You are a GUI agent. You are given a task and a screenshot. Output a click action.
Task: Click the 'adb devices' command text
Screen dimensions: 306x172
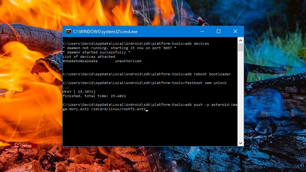[197, 43]
